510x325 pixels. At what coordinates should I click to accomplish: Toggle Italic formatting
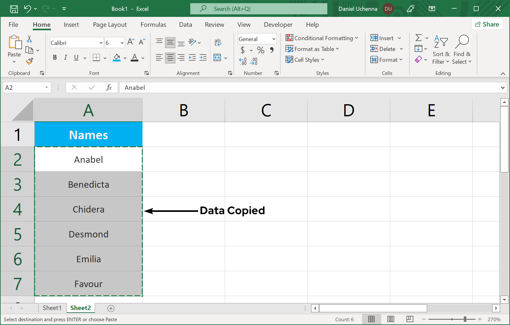(65, 57)
